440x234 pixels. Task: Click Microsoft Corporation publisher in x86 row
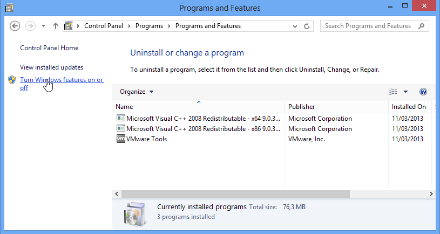pos(320,129)
